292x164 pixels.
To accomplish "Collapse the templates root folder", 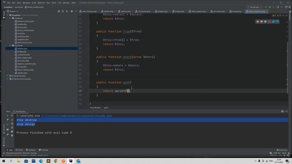I will (x=7, y=15).
